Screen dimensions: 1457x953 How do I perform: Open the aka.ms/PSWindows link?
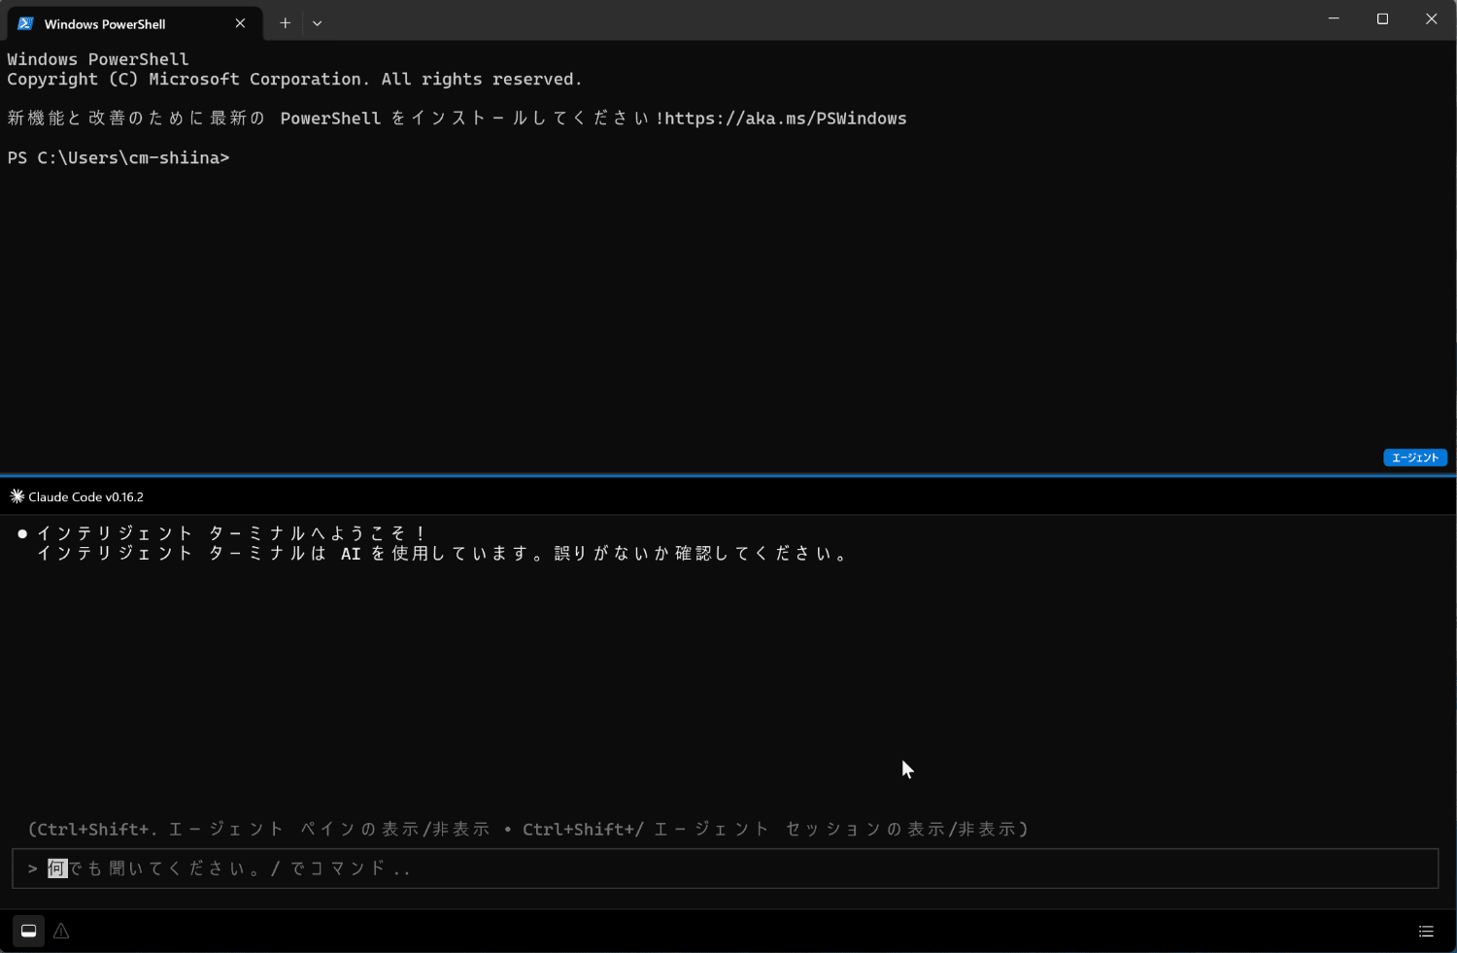click(x=785, y=119)
